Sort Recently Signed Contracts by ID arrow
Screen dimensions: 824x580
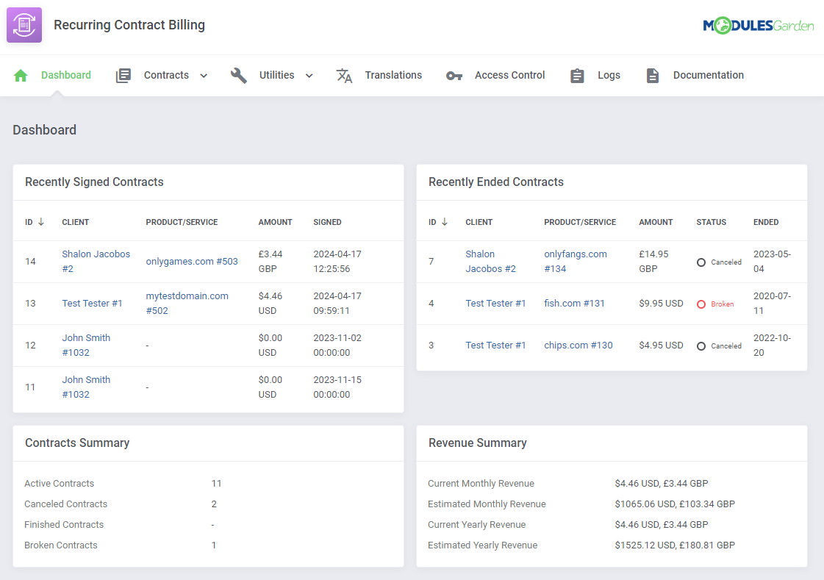click(41, 222)
